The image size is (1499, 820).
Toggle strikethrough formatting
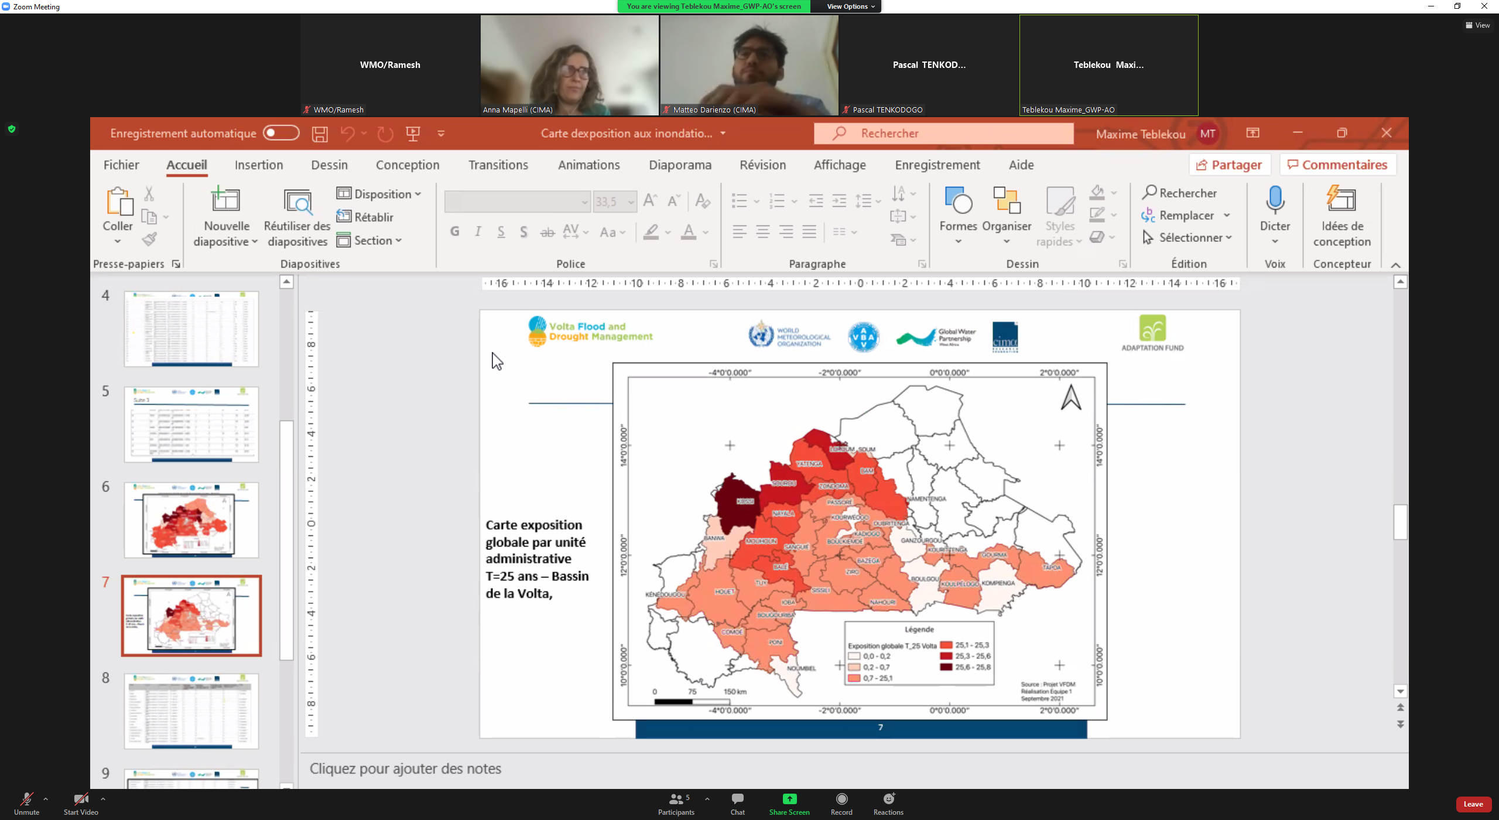[x=547, y=233]
